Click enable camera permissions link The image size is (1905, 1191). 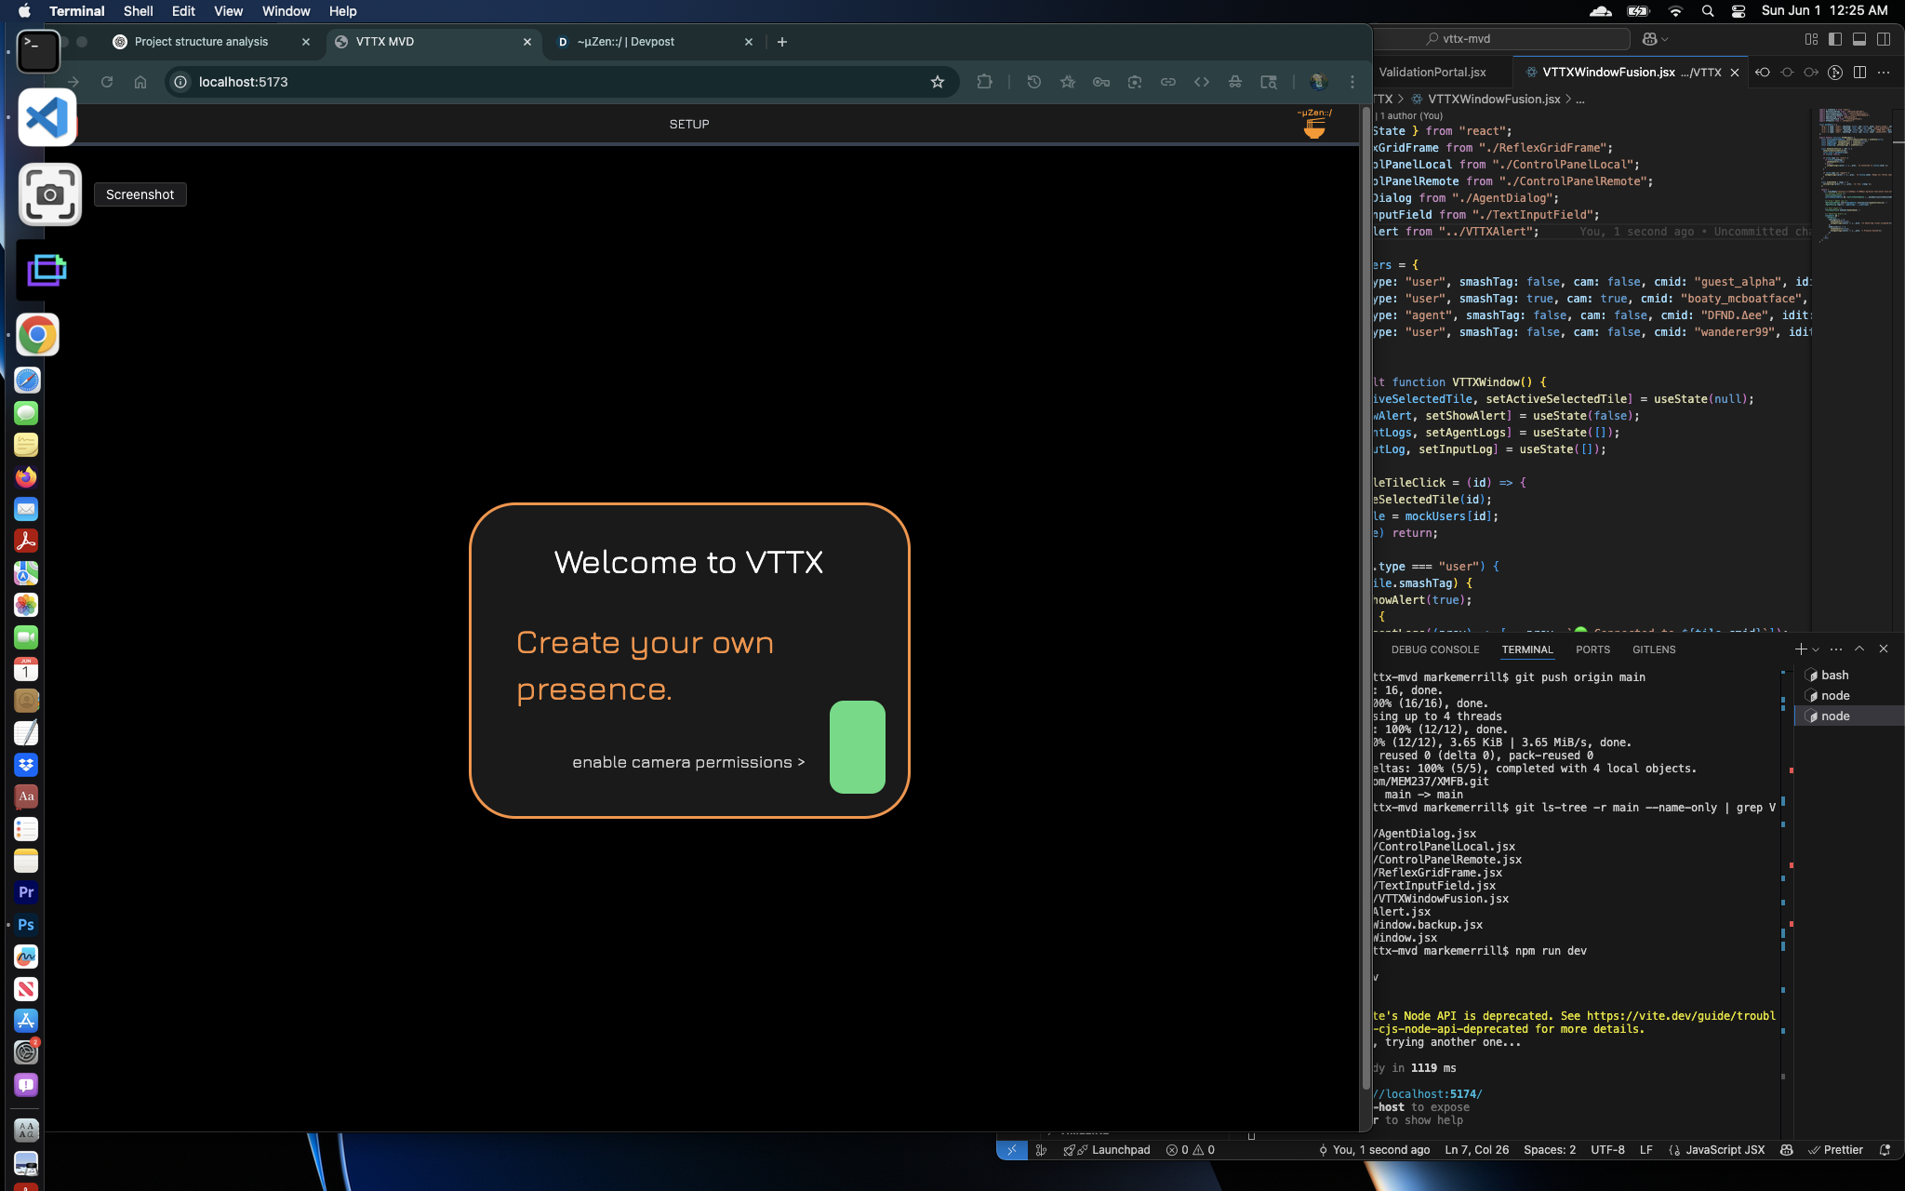(x=688, y=762)
